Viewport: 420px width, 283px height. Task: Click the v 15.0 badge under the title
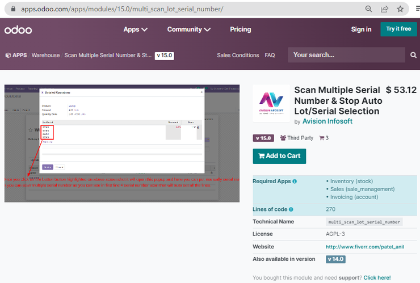263,138
